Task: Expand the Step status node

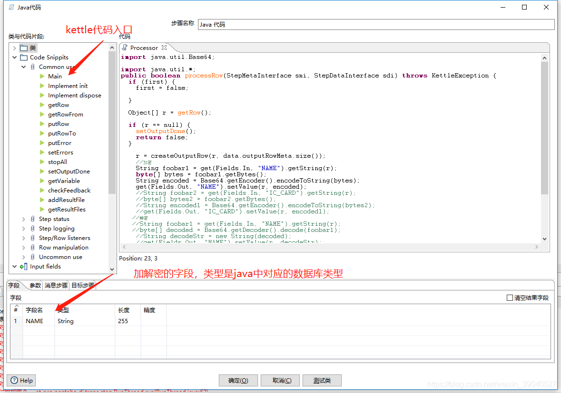Action: [x=23, y=219]
